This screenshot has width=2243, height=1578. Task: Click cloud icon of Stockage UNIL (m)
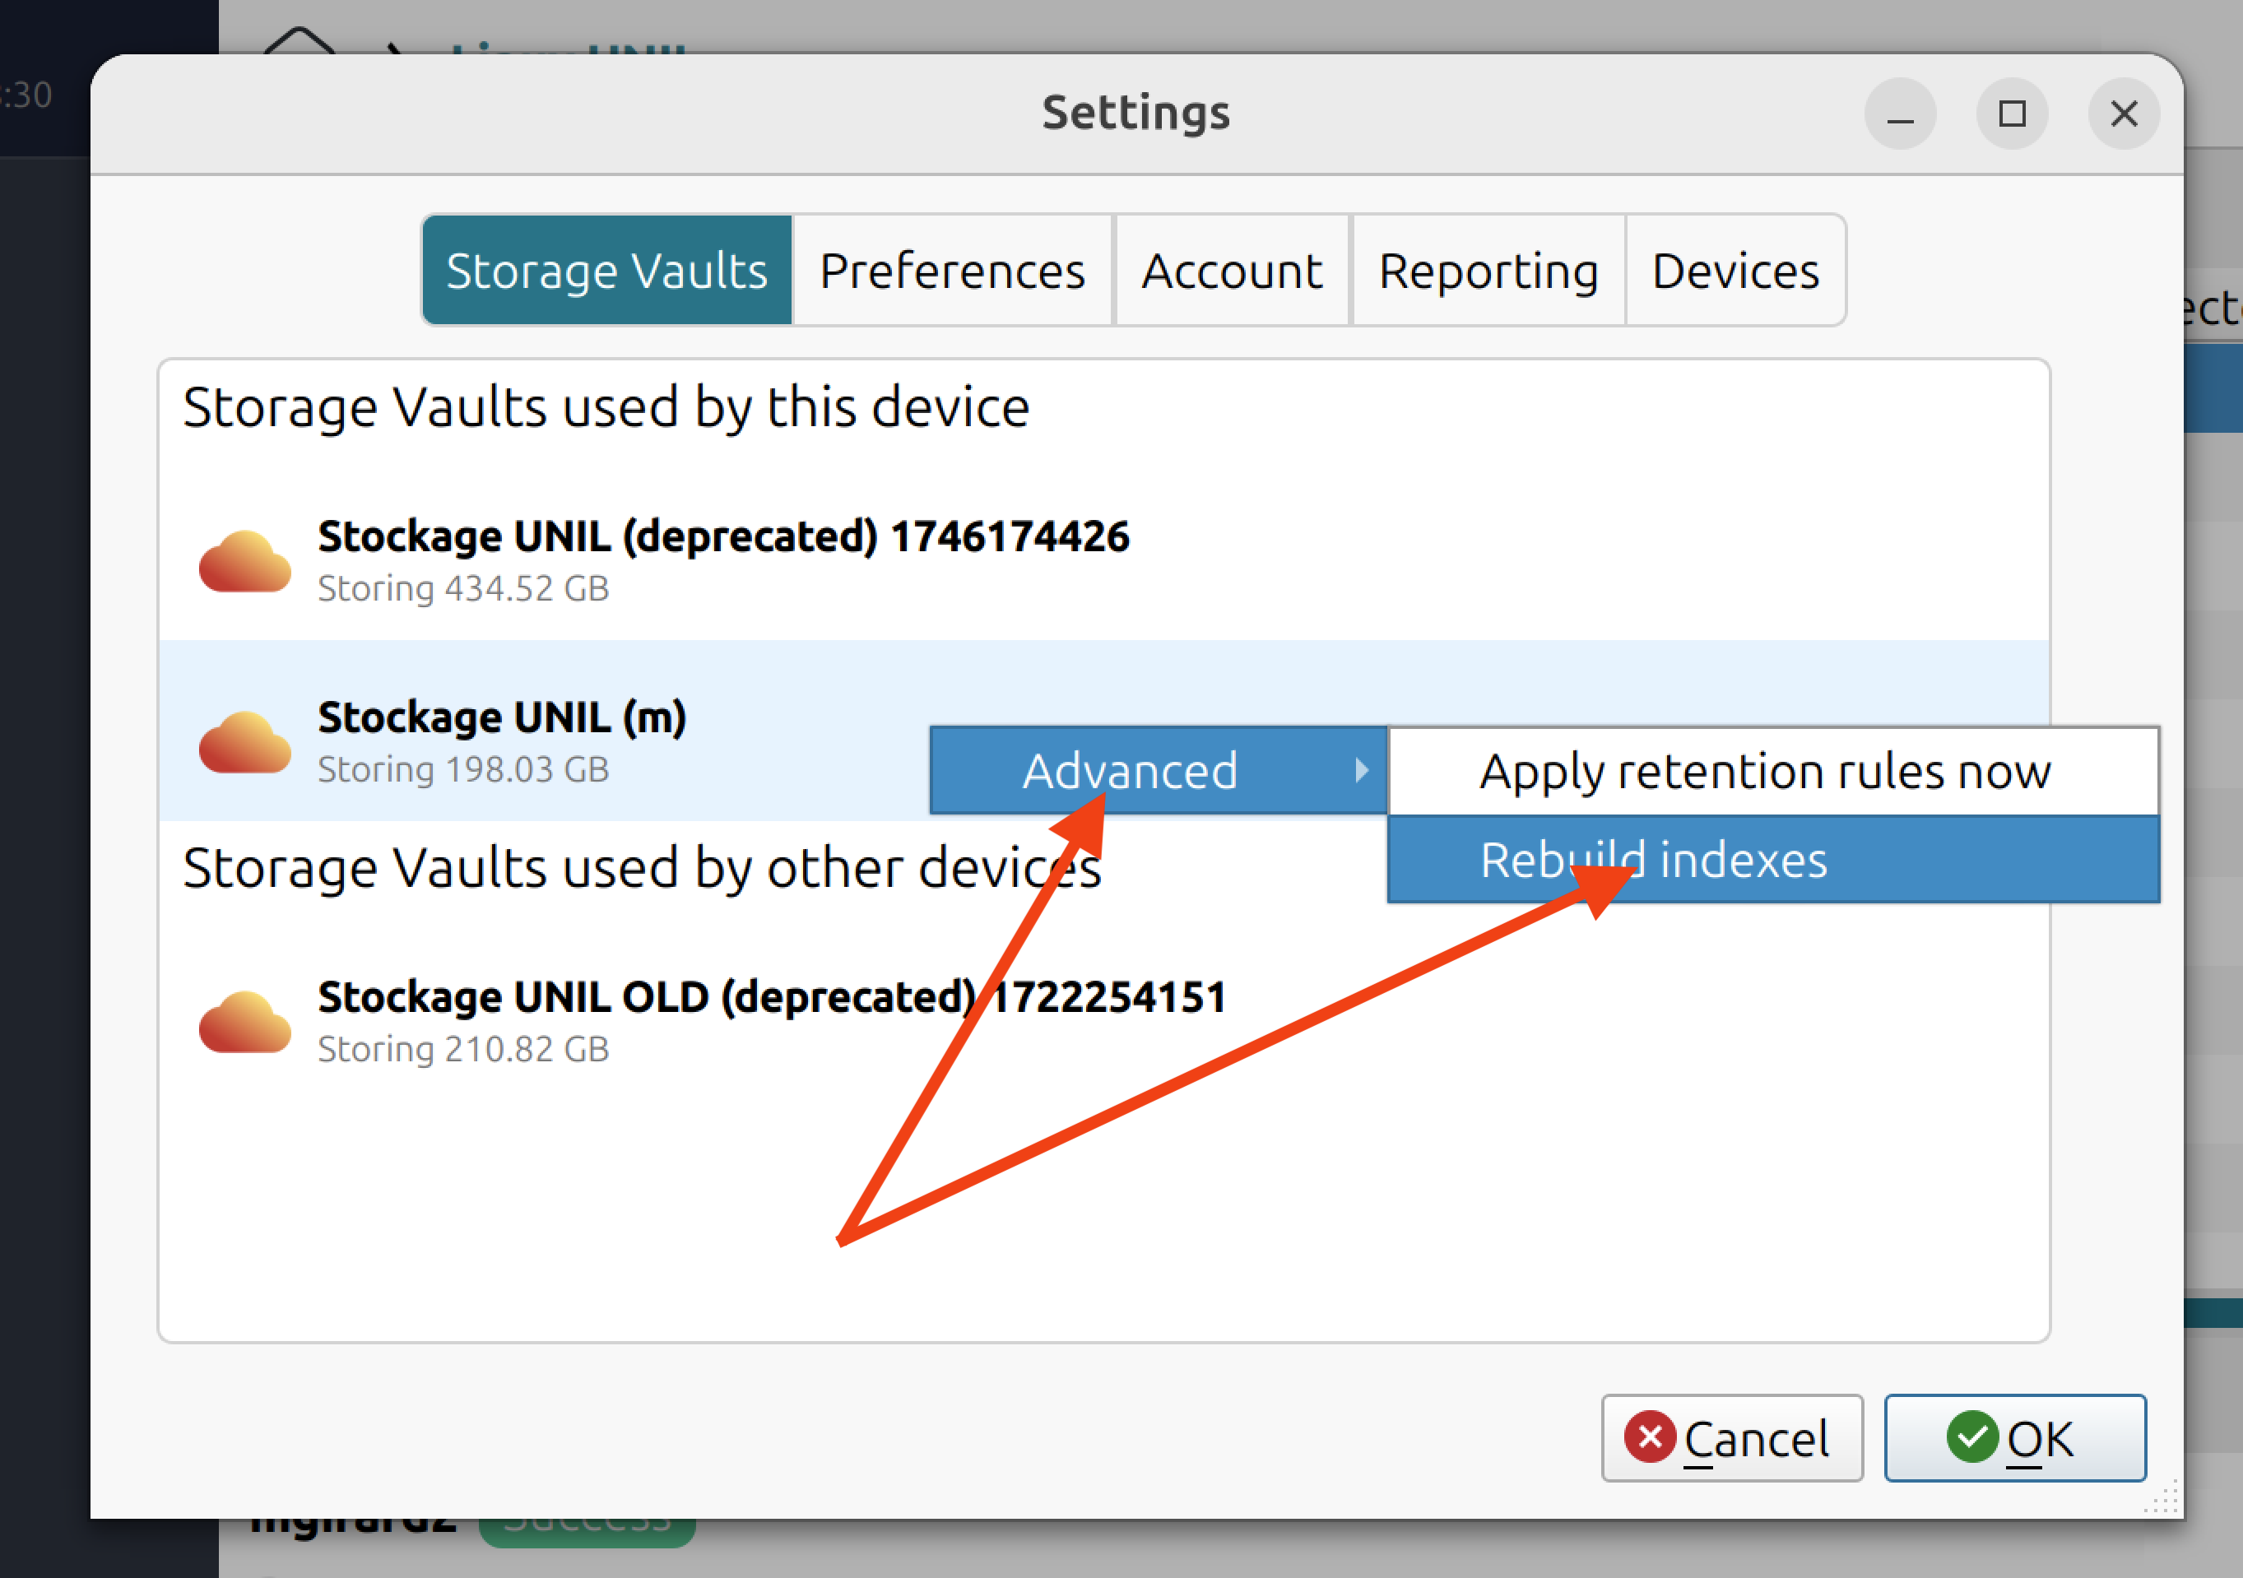244,743
